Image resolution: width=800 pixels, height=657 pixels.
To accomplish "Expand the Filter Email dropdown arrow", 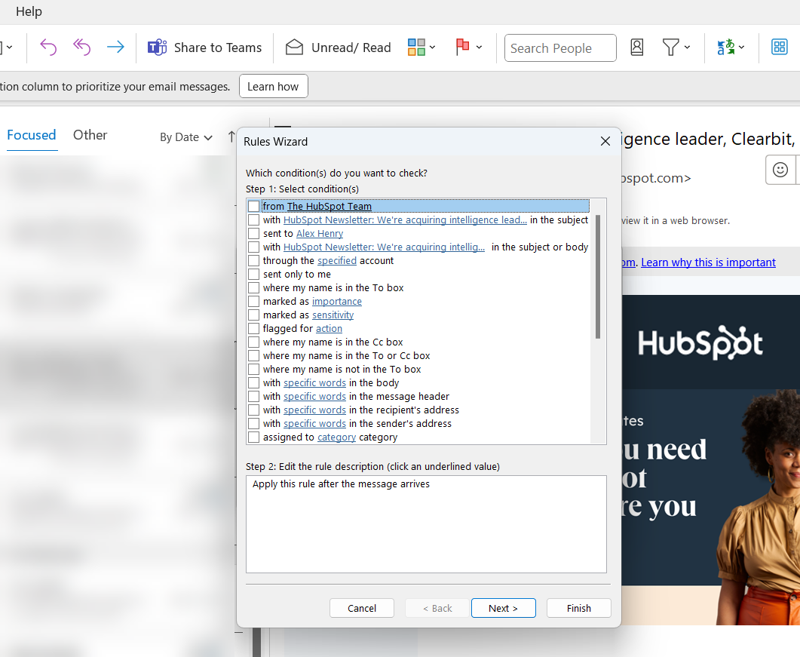I will [x=687, y=48].
